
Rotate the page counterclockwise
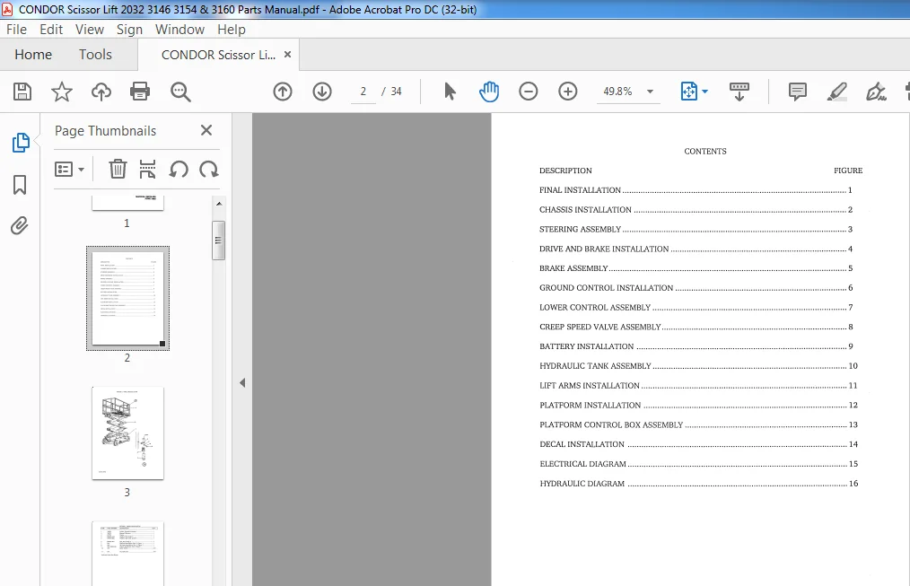179,170
